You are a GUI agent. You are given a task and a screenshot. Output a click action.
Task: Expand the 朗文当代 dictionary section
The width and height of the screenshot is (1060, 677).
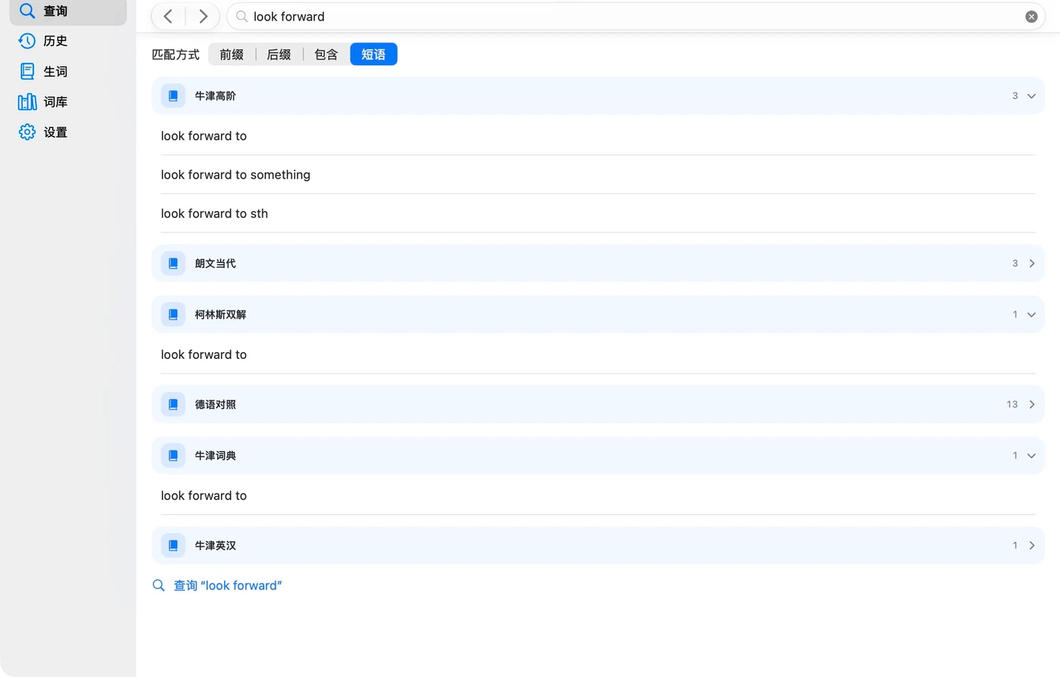pyautogui.click(x=1031, y=264)
